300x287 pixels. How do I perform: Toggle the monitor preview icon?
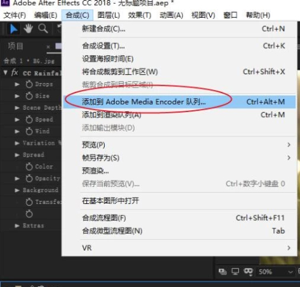[x=235, y=271]
